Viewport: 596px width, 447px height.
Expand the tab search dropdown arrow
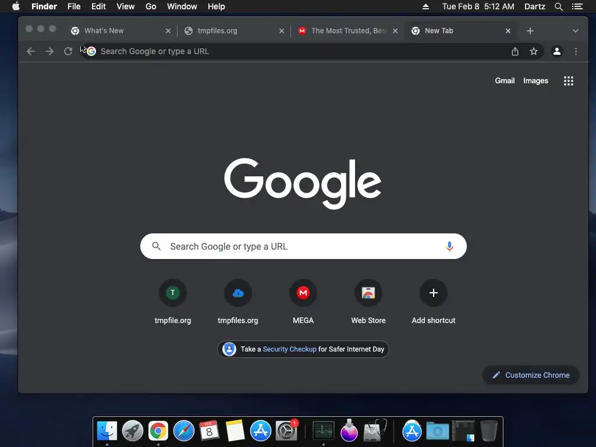tap(576, 31)
